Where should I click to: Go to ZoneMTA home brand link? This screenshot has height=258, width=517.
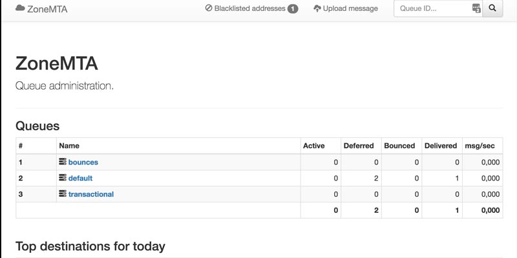pos(47,9)
